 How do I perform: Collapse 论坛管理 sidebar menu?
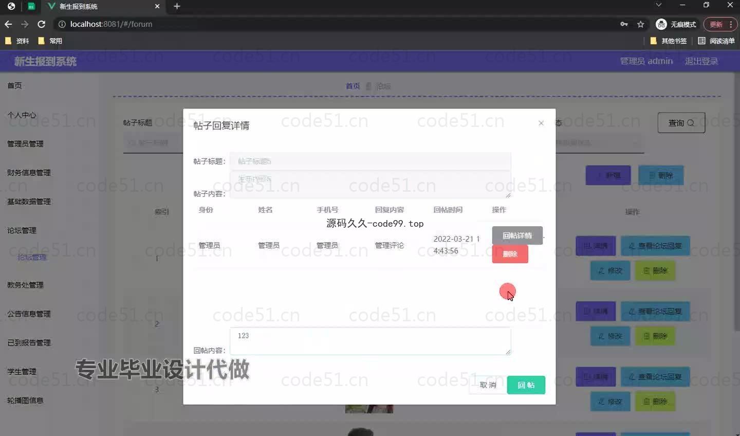coord(22,230)
